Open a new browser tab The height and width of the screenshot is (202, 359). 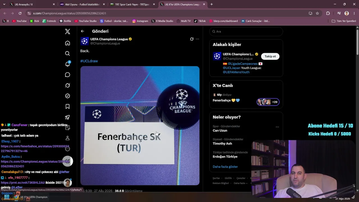211,4
